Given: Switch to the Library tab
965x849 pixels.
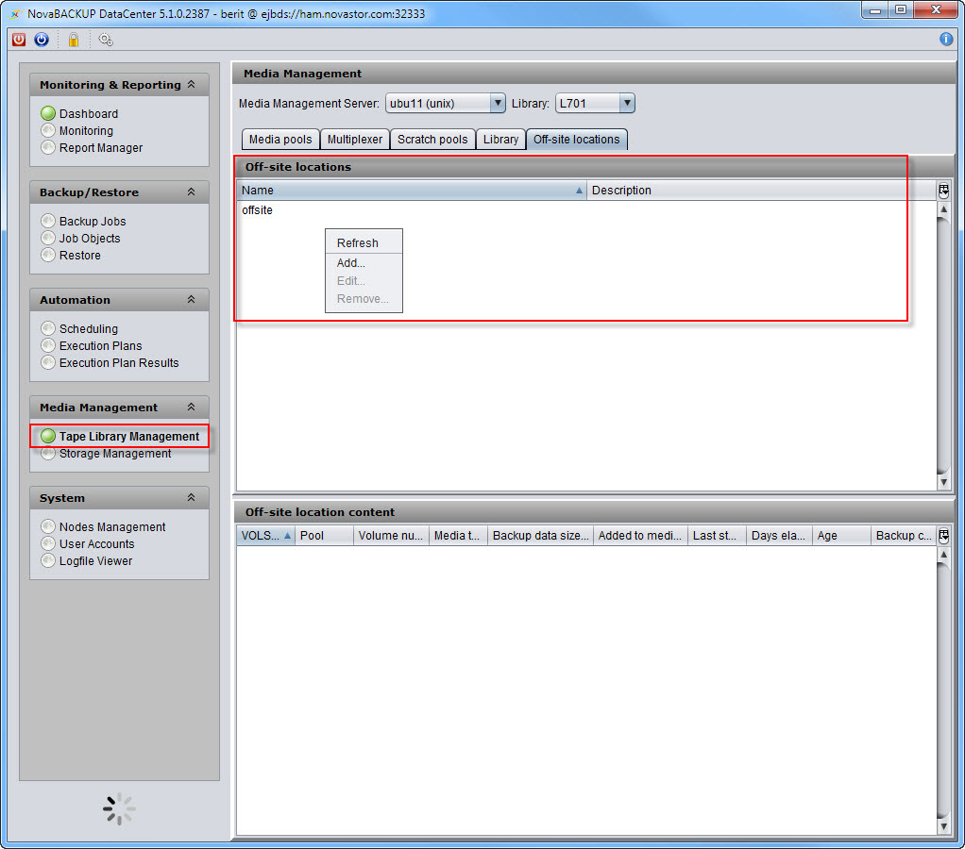Looking at the screenshot, I should pyautogui.click(x=501, y=140).
